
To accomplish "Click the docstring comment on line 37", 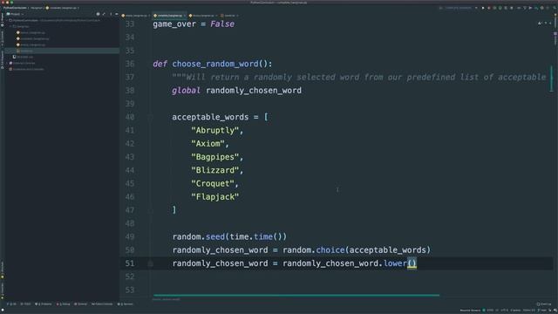I will [359, 78].
